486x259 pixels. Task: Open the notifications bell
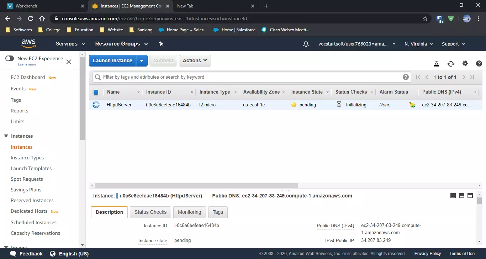pyautogui.click(x=306, y=43)
